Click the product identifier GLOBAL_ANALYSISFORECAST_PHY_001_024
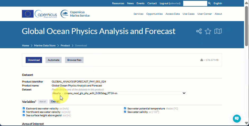 pos(79,81)
